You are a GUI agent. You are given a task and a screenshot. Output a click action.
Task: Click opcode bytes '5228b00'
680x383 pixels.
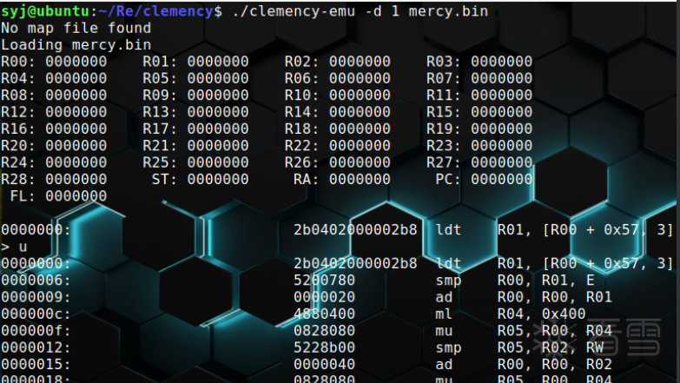coord(325,347)
